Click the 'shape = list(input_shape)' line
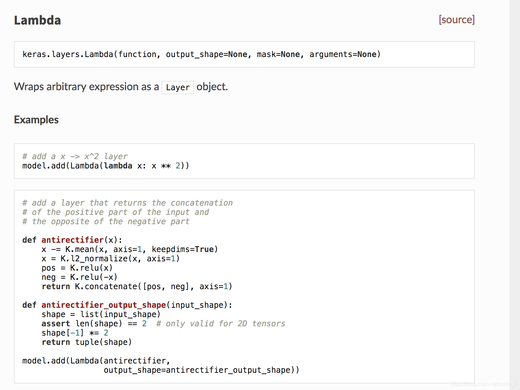The image size is (520, 390). [x=101, y=314]
